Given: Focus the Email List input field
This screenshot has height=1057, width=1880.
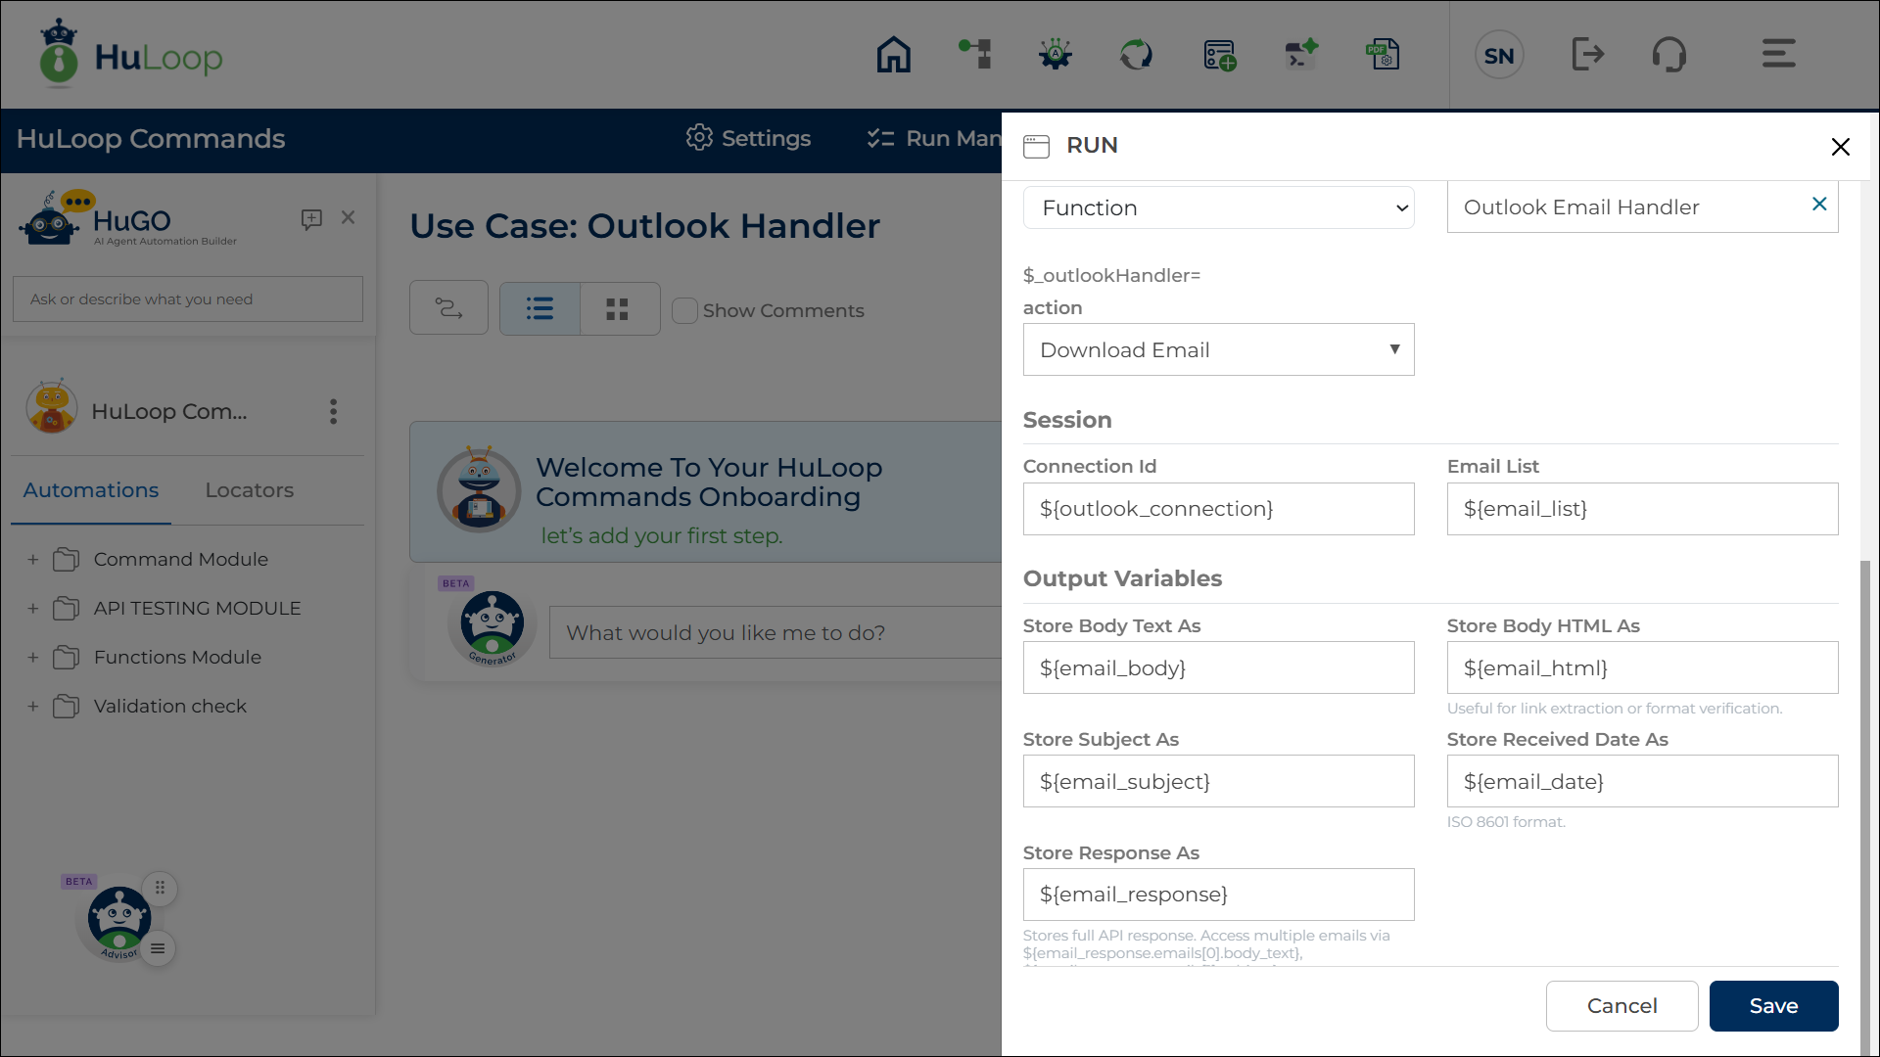Looking at the screenshot, I should [x=1642, y=509].
